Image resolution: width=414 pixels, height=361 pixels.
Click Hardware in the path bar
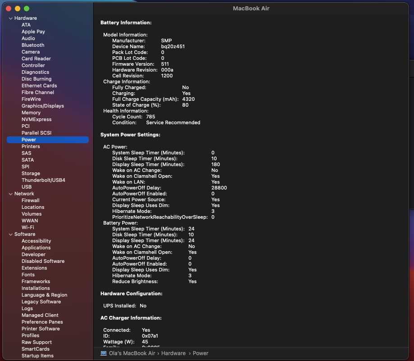click(173, 353)
